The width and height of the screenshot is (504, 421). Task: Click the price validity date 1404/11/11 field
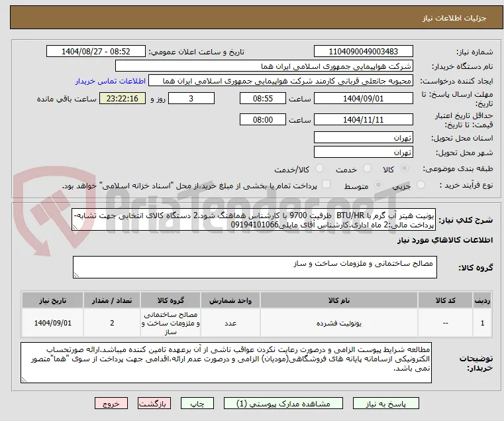point(363,120)
